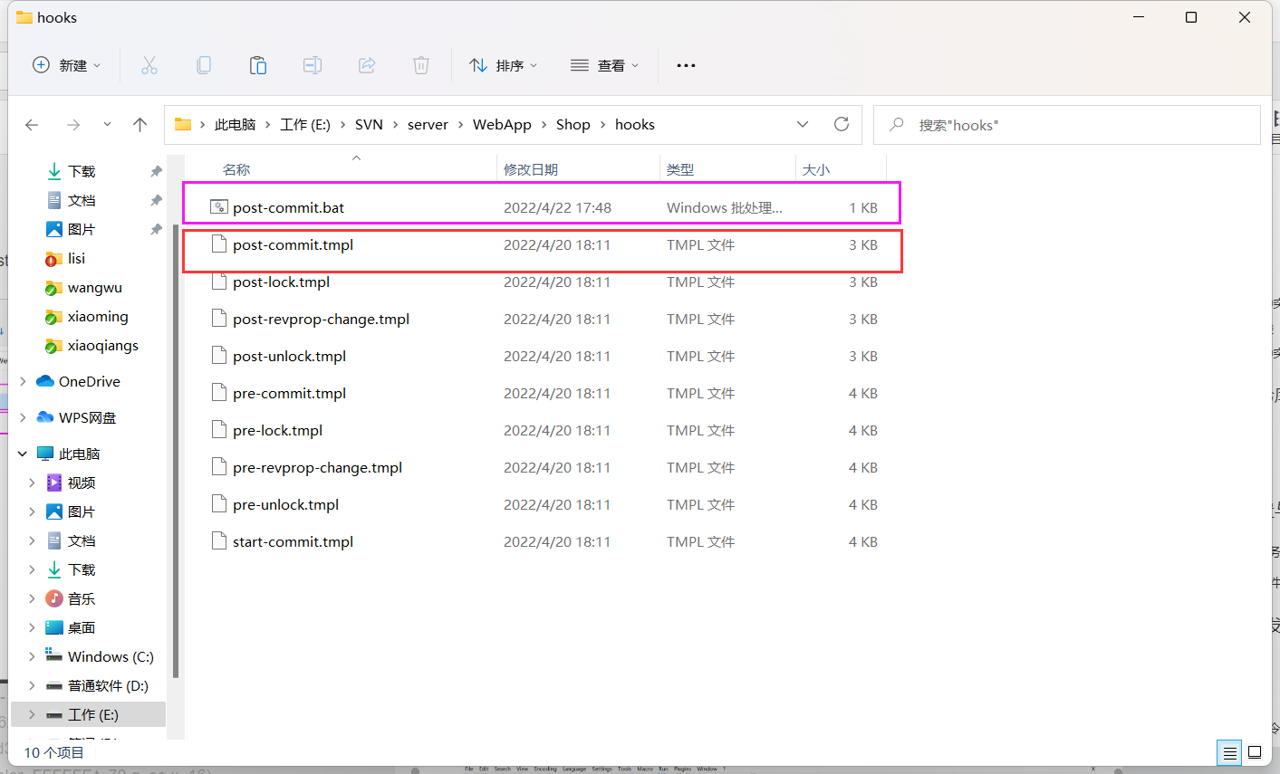The image size is (1280, 774).
Task: Open the 新建 dropdown menu
Action: pyautogui.click(x=66, y=65)
